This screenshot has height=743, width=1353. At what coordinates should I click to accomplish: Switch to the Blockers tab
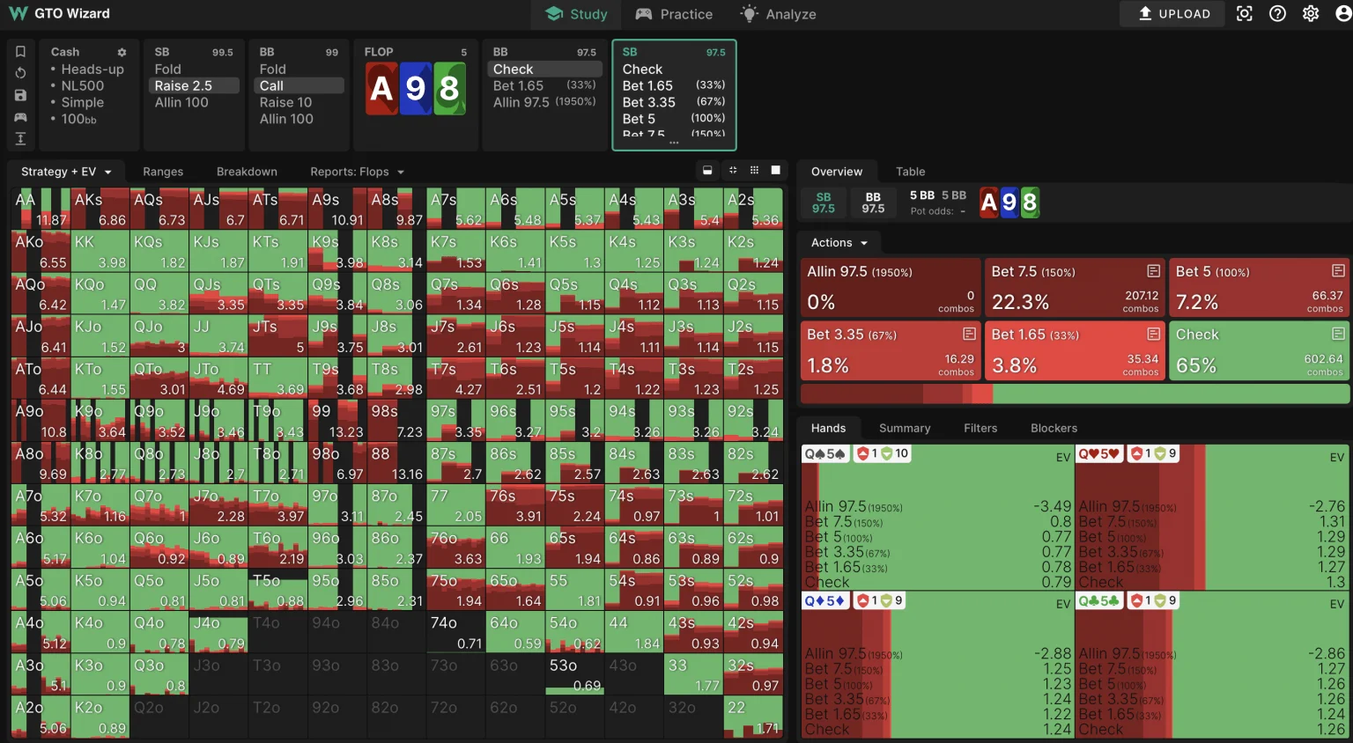[x=1054, y=429]
